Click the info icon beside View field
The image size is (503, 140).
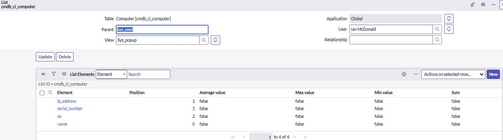[216, 40]
